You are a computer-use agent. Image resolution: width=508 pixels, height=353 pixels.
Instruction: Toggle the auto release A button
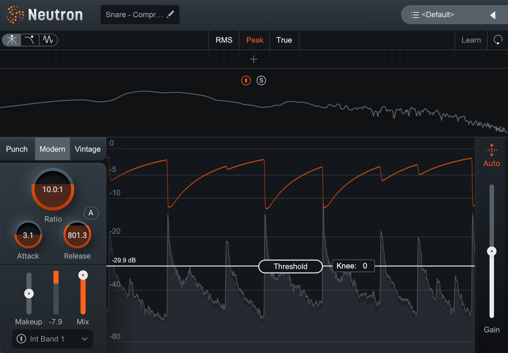coord(91,213)
